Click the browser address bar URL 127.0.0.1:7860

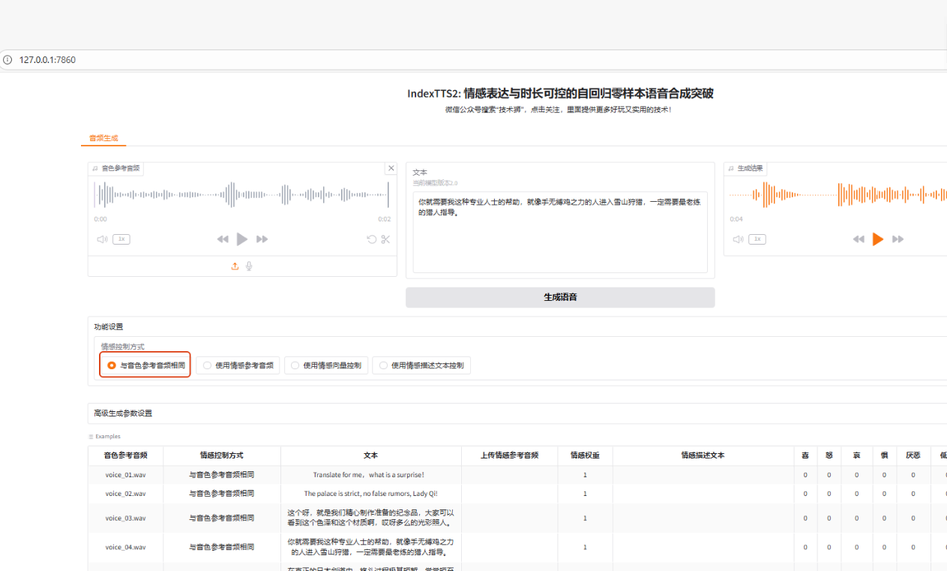coord(47,60)
